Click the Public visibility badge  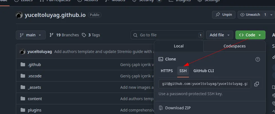pos(95,15)
